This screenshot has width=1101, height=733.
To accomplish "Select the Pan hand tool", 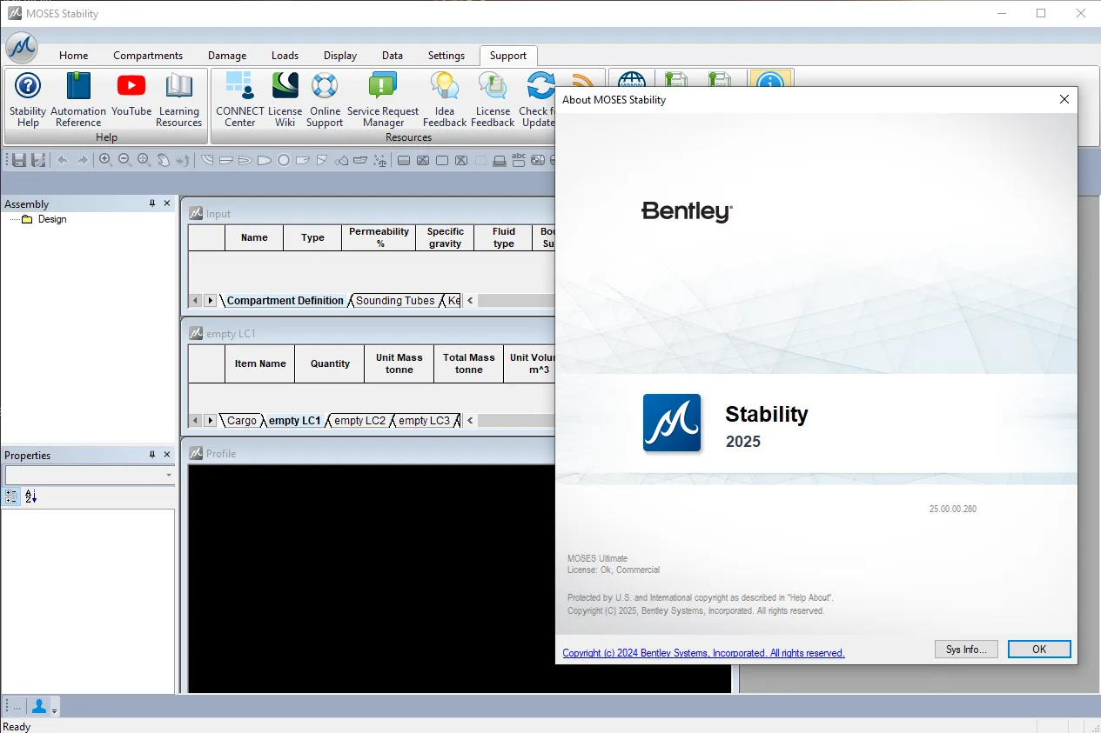I will 163,160.
